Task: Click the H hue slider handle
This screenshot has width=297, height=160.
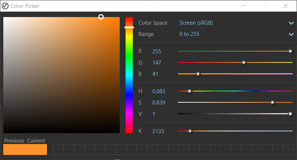Action: coord(189,91)
